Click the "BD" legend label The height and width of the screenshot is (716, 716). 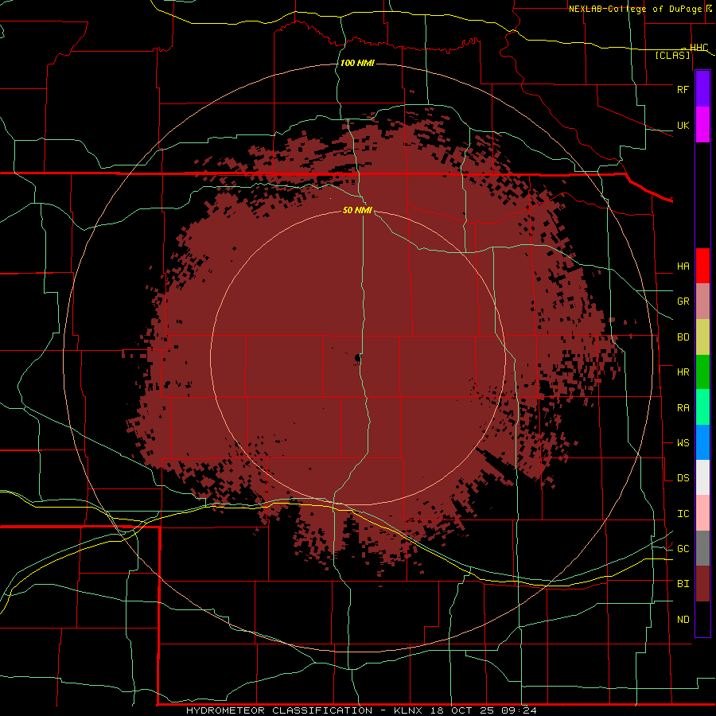pyautogui.click(x=683, y=337)
